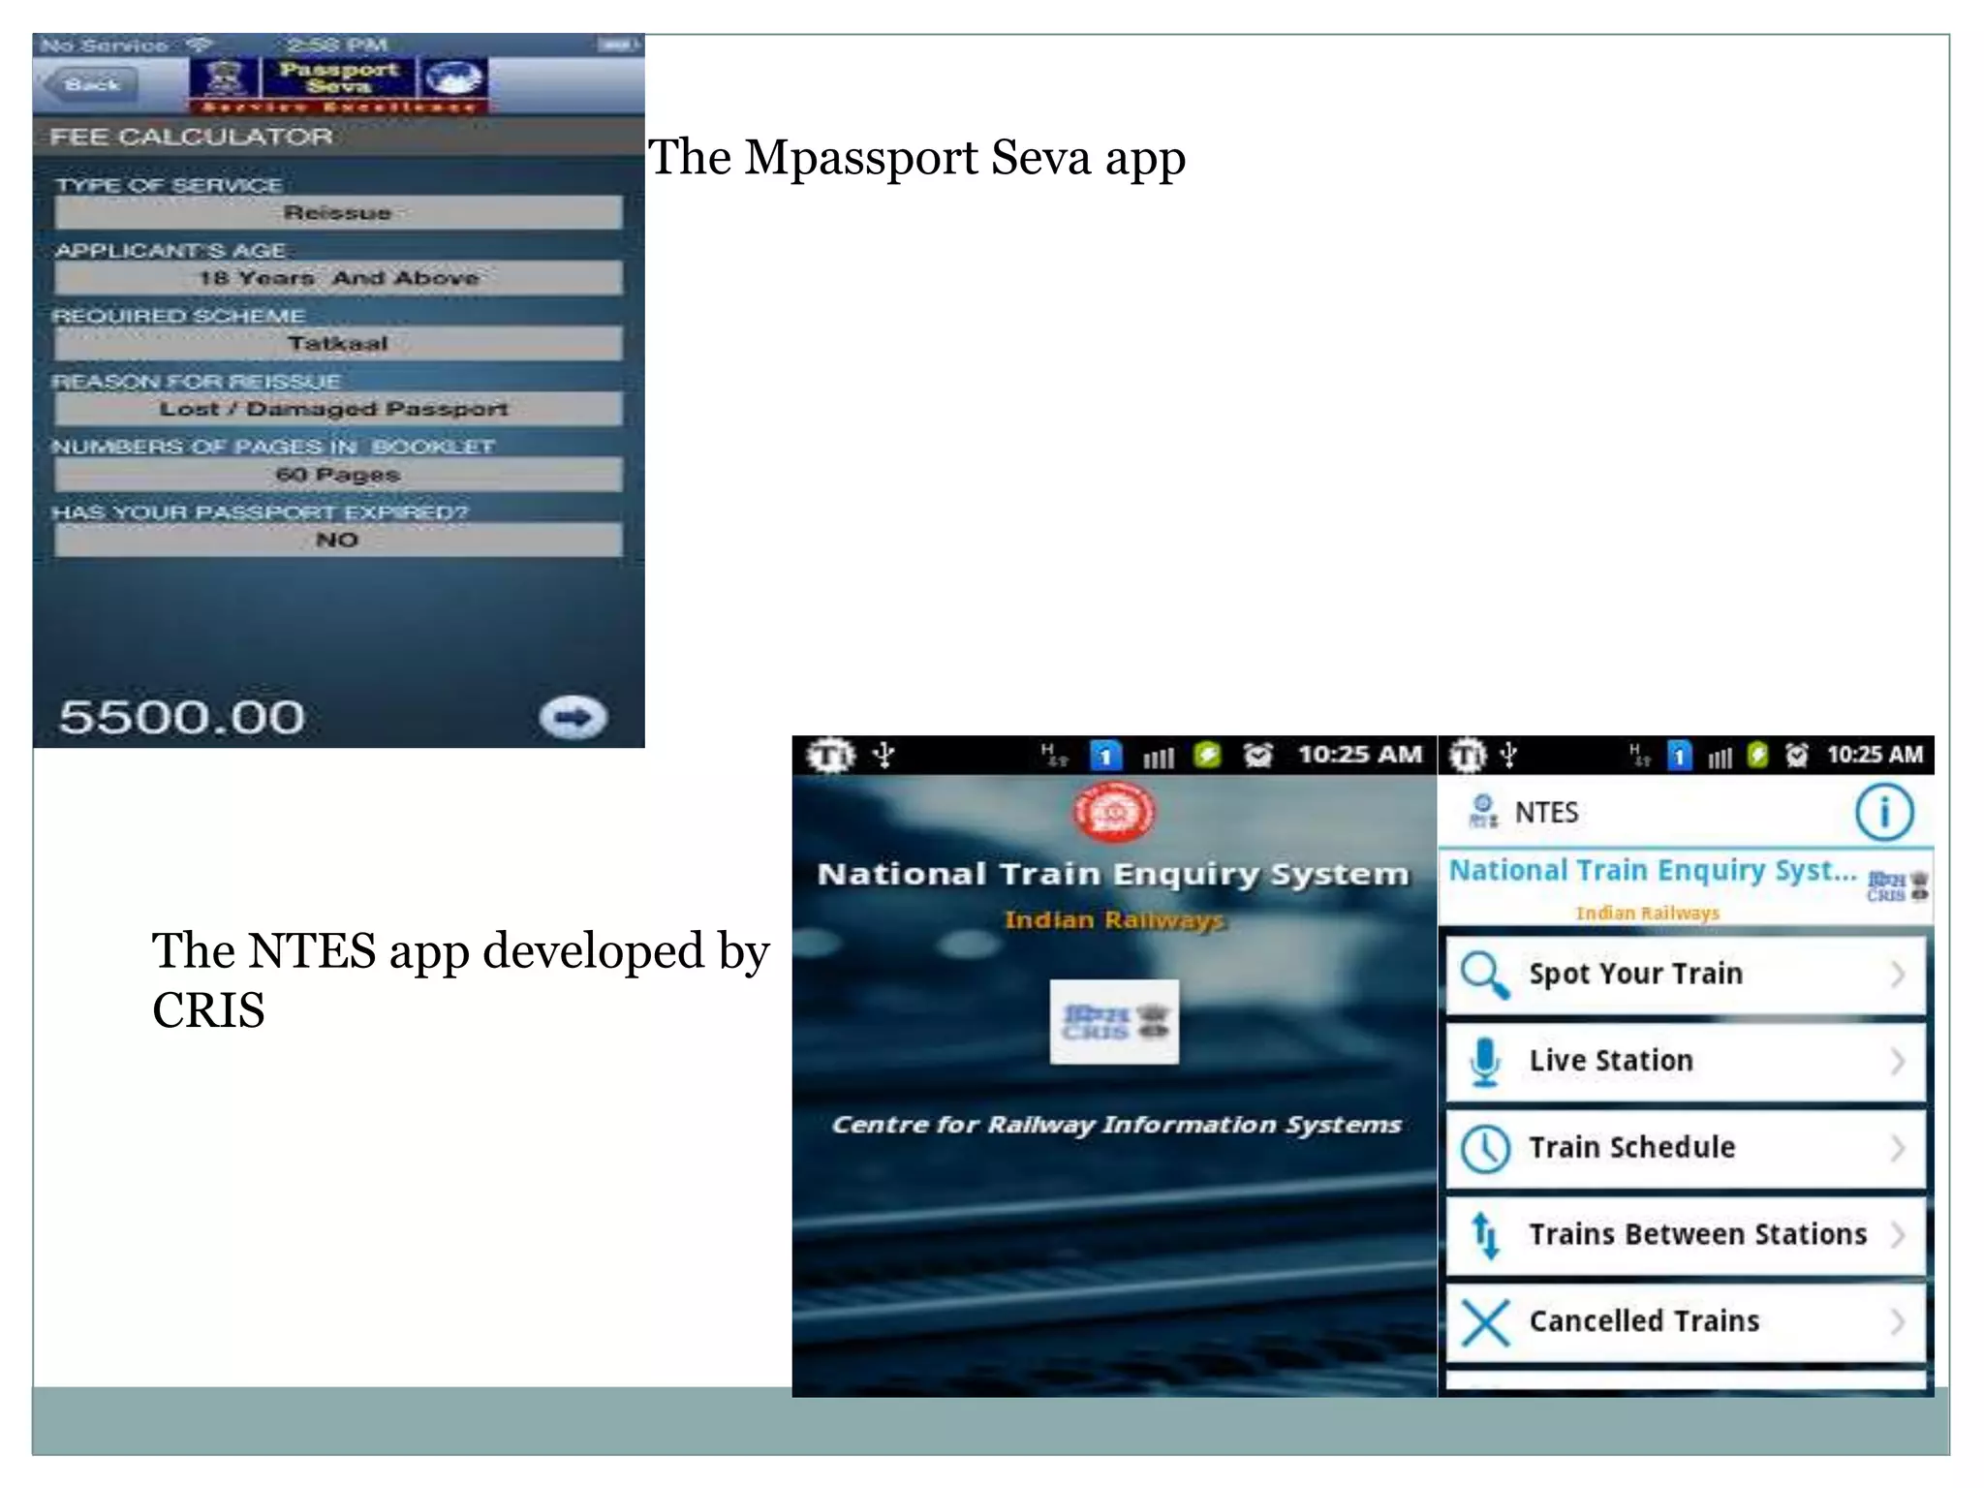This screenshot has height=1488, width=1984.
Task: Tap National Train Enquiry System splash title
Action: (x=1113, y=874)
